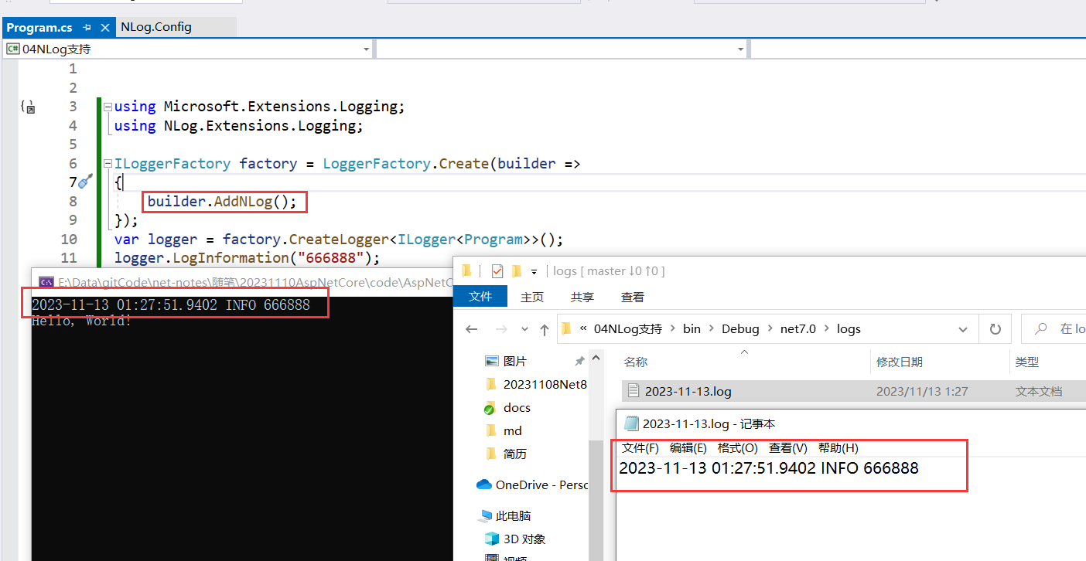1086x561 pixels.
Task: Click the 2023-11-13.log file icon
Action: coord(633,391)
